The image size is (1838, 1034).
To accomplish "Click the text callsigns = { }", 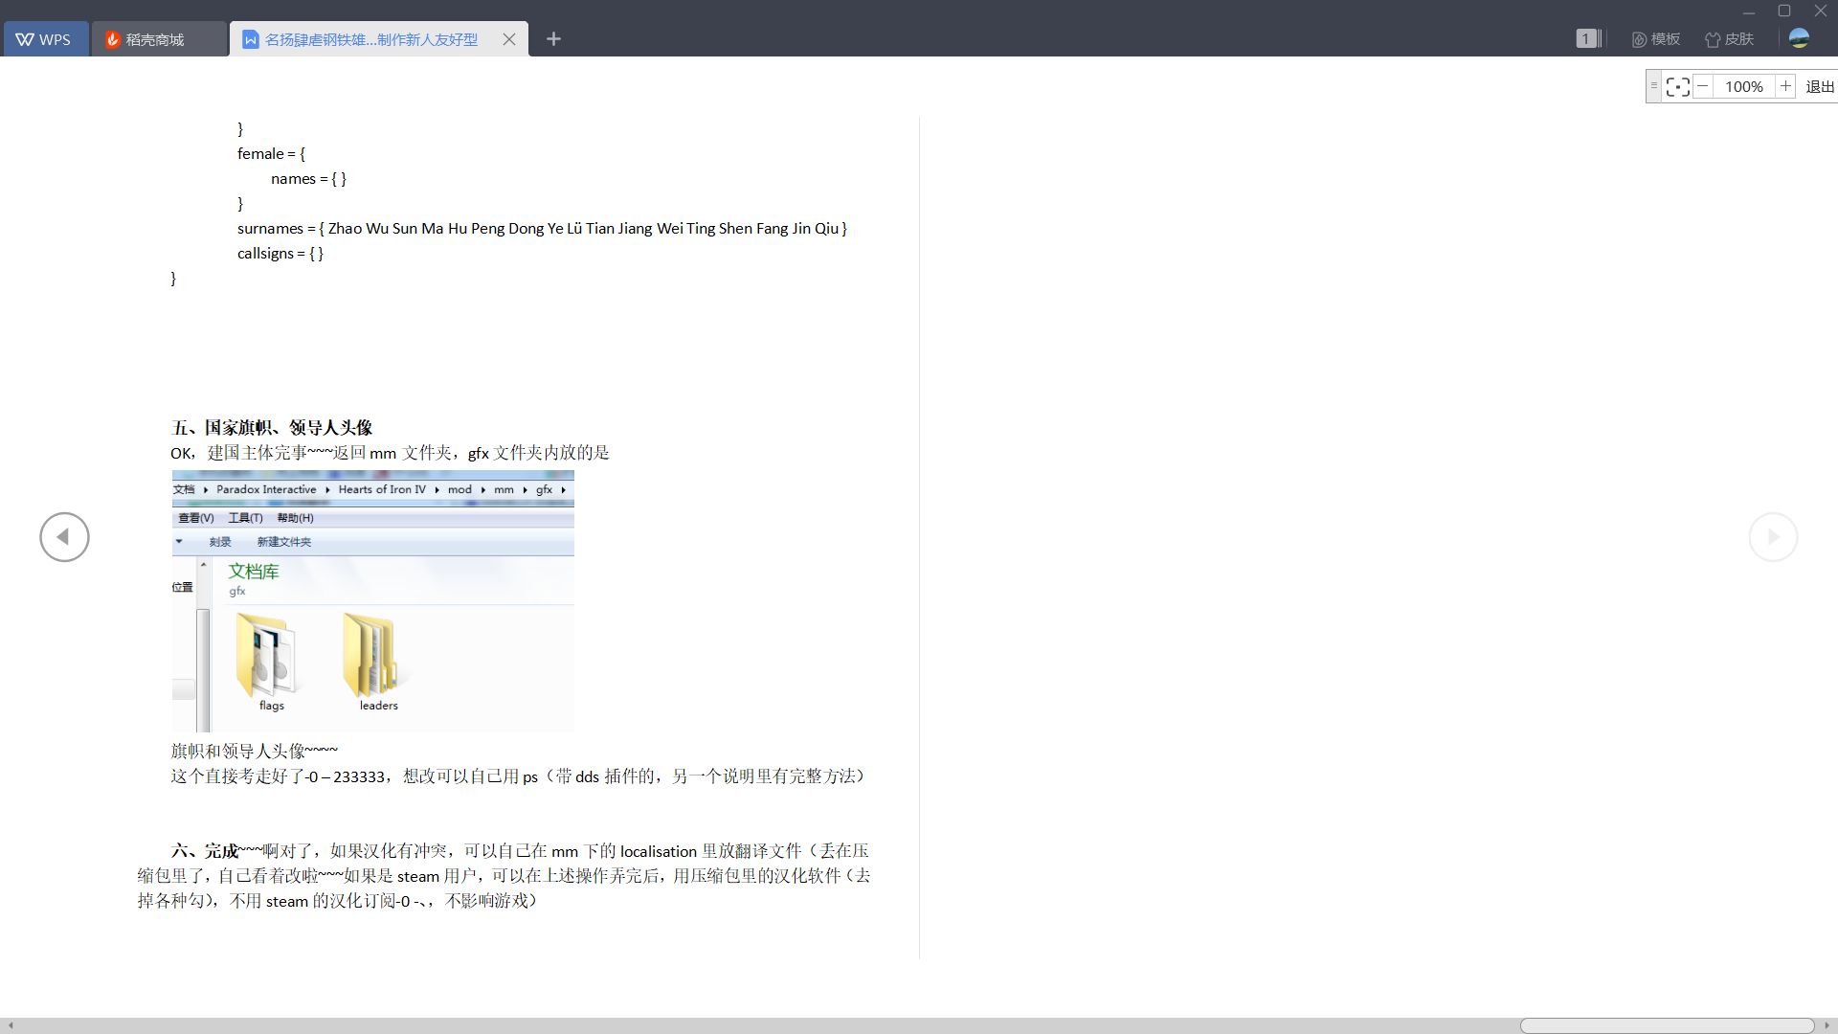I will click(x=280, y=254).
